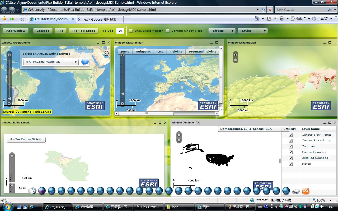Viewport: 338px width, 211px height.
Task: Click the orange RSS feed dock icon
Action: coord(306,191)
